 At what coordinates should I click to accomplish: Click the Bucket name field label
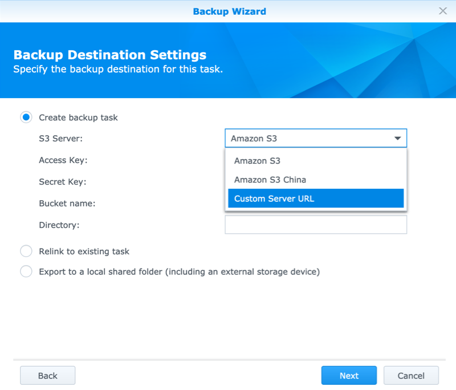point(67,203)
